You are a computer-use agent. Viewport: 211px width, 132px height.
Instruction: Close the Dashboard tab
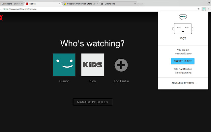(x=22, y=4)
